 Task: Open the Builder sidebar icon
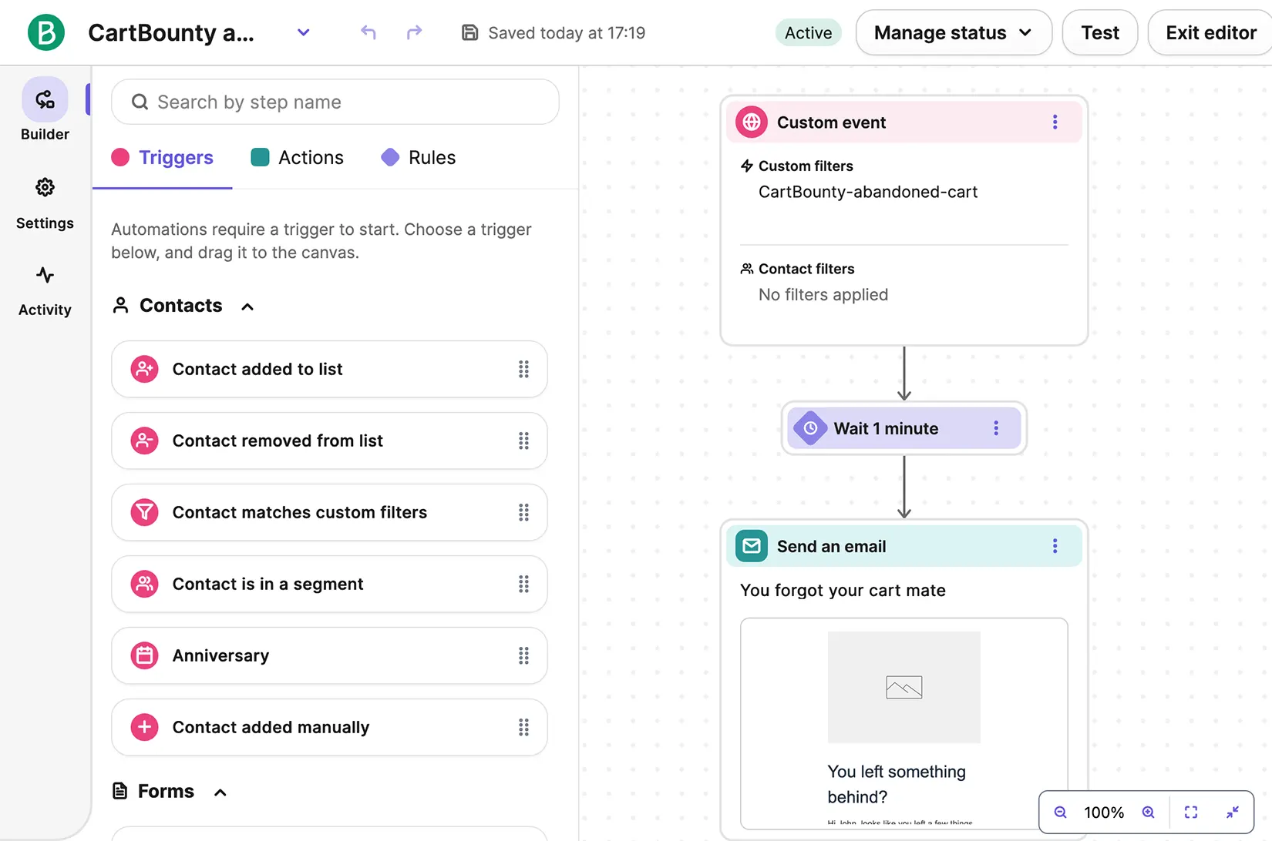pyautogui.click(x=45, y=99)
